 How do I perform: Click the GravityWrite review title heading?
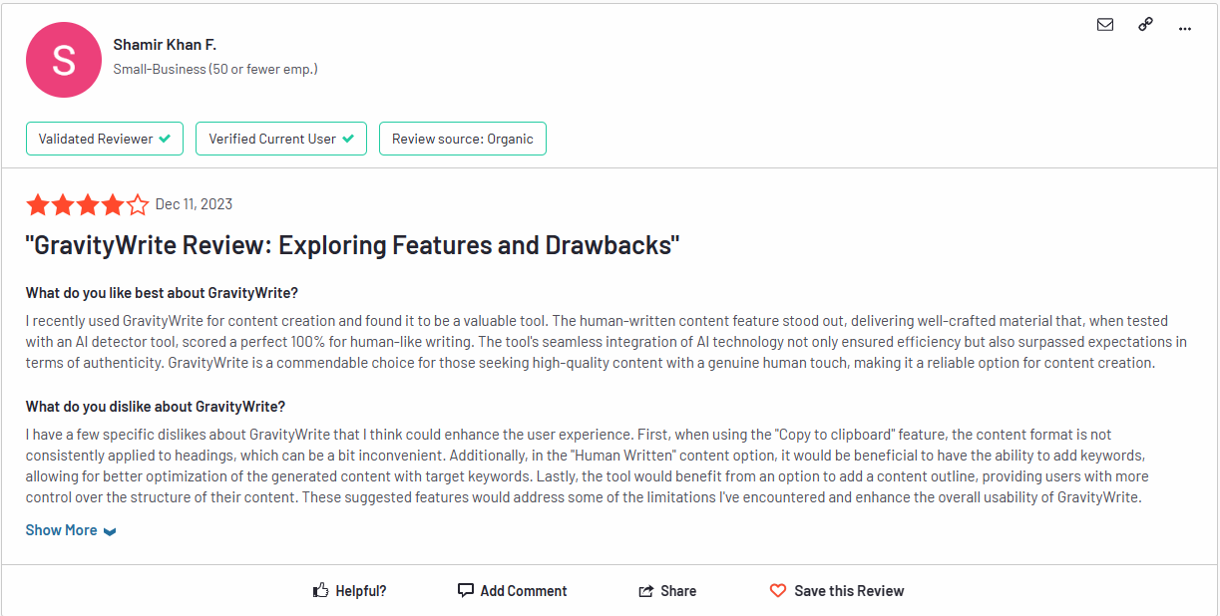pyautogui.click(x=352, y=245)
